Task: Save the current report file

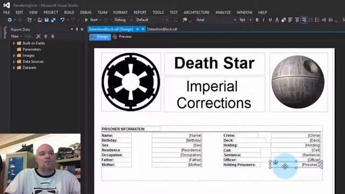Action: (47, 20)
